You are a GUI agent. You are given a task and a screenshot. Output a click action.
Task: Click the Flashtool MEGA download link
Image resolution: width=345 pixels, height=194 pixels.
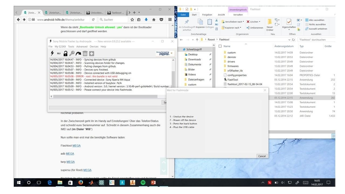point(77,145)
